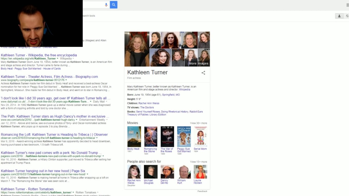Focus the Google search box
Image resolution: width=349 pixels, height=196 pixels.
93,5
